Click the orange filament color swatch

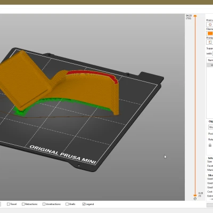point(210,34)
